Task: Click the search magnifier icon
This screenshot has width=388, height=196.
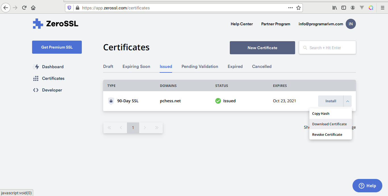Action: 305,48
